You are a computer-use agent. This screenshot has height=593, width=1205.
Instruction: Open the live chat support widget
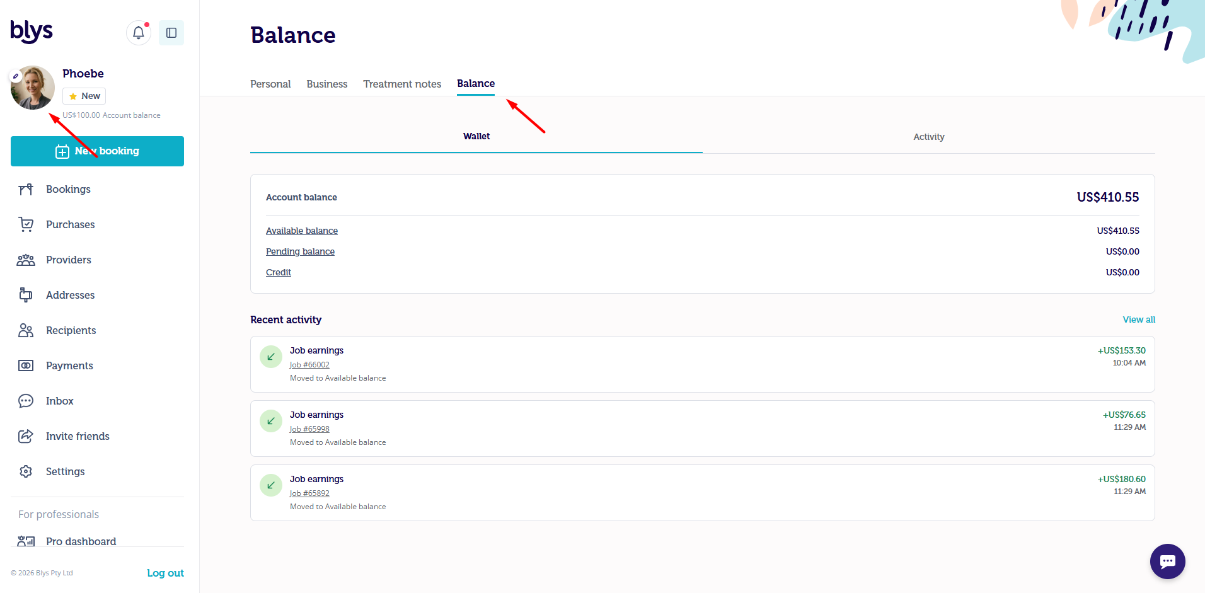click(1168, 561)
